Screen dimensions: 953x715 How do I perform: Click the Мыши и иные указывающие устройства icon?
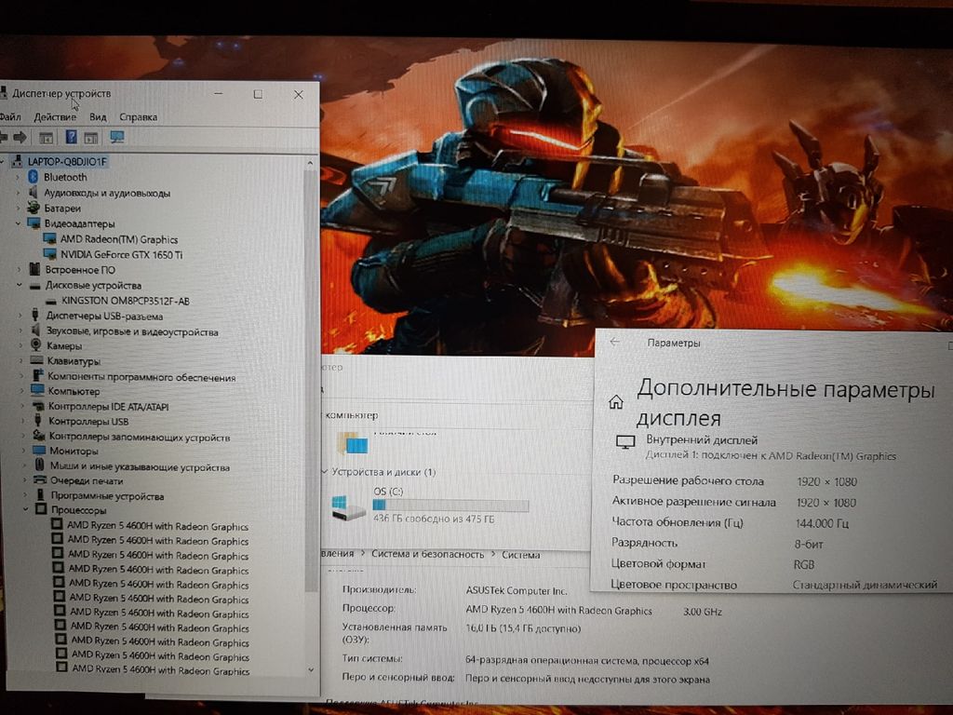[x=39, y=465]
